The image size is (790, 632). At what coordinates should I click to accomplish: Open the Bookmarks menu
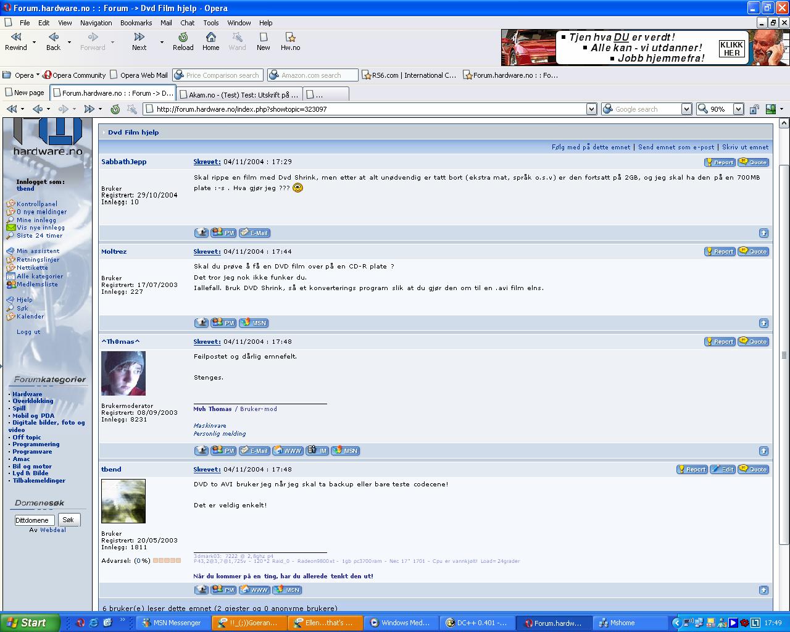pyautogui.click(x=136, y=23)
